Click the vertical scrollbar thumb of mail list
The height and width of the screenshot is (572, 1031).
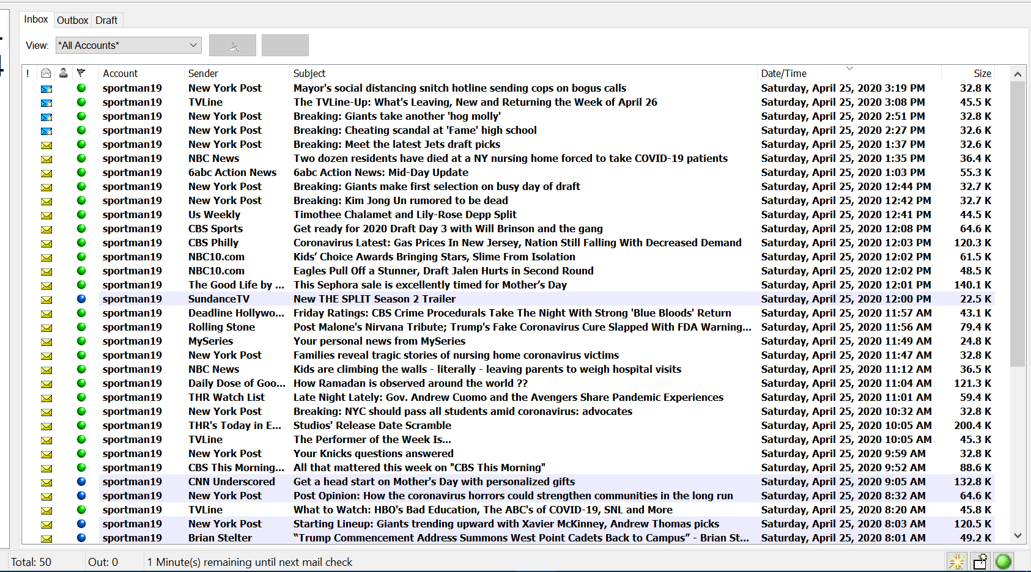[x=1018, y=224]
